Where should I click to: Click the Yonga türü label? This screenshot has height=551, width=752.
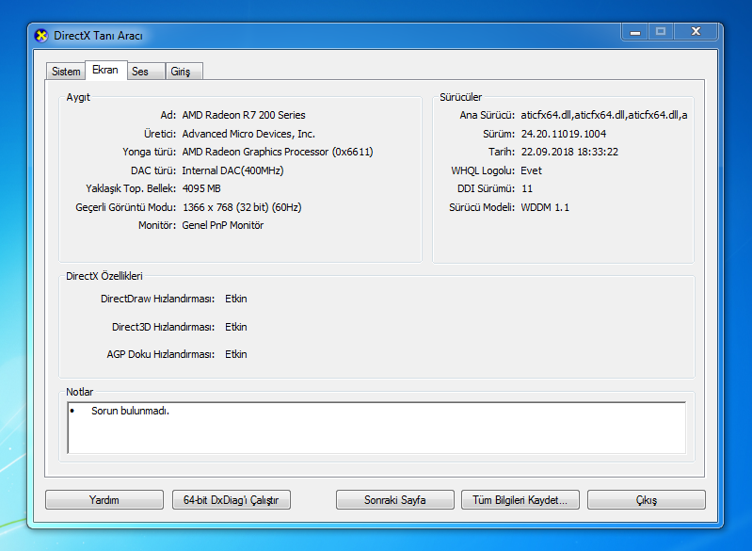coord(149,153)
